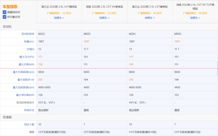
Task: Open 换辆车 dropdown for 锋兰达 16.98万 car
Action: (x=150, y=18)
